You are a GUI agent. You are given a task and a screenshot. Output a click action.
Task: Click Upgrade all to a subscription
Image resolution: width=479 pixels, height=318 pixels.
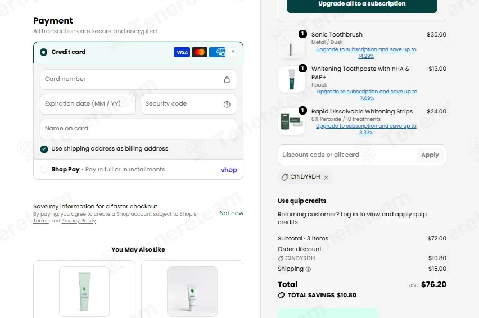[x=362, y=5]
